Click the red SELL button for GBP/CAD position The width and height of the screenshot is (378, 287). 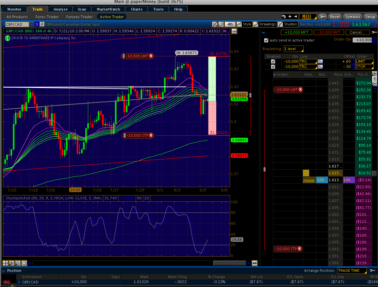tap(7, 282)
